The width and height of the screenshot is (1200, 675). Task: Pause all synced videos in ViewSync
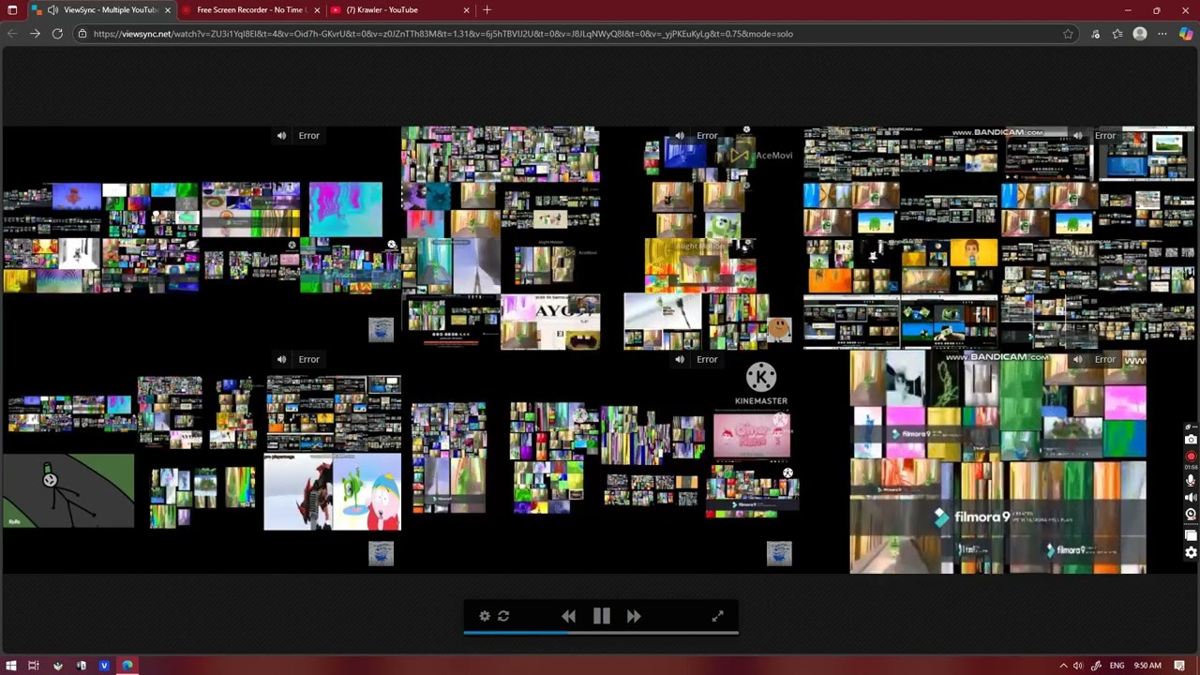point(602,616)
